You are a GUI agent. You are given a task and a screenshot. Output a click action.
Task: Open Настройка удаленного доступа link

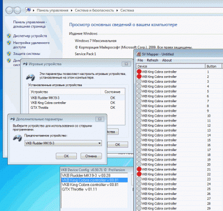pyautogui.click(x=31, y=45)
